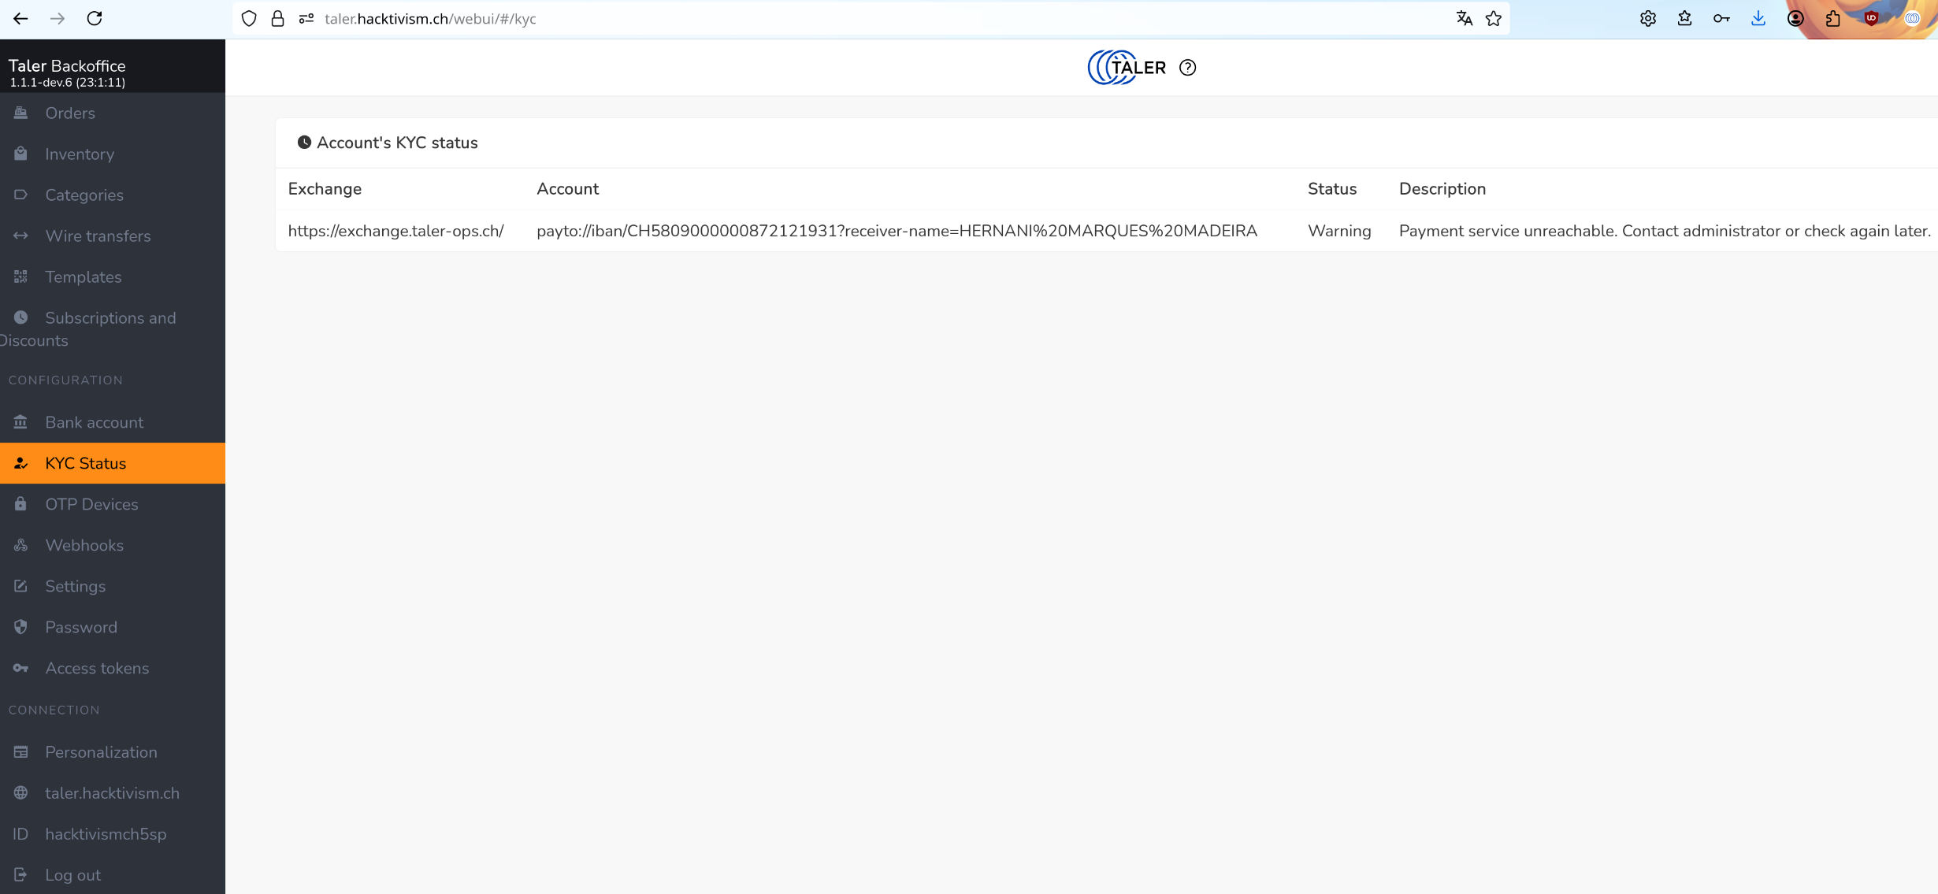Viewport: 1938px width, 894px height.
Task: Open the downloads panel
Action: point(1758,19)
